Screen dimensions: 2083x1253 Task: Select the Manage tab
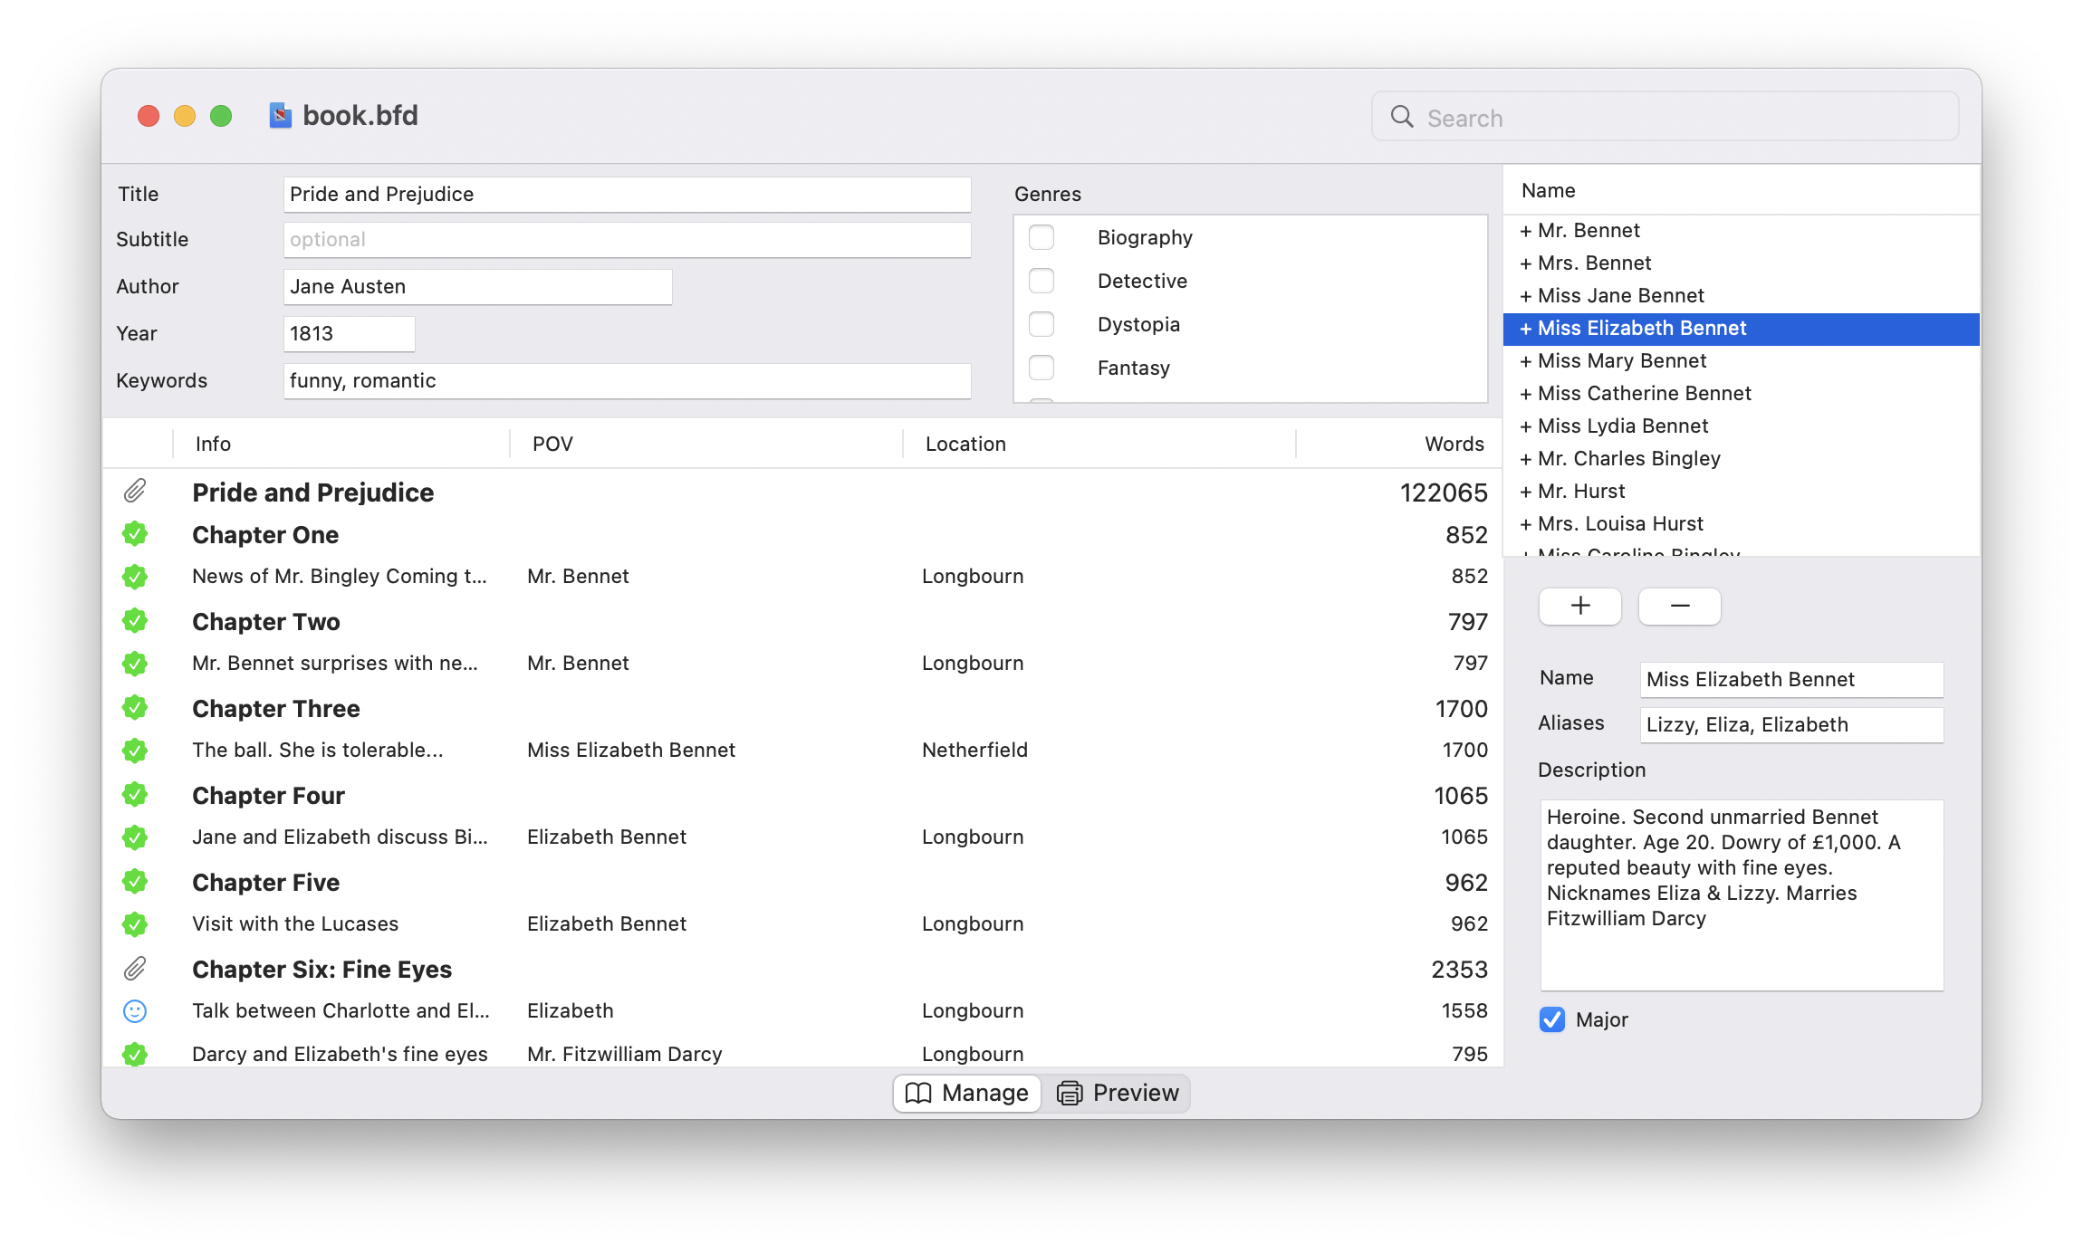click(967, 1093)
